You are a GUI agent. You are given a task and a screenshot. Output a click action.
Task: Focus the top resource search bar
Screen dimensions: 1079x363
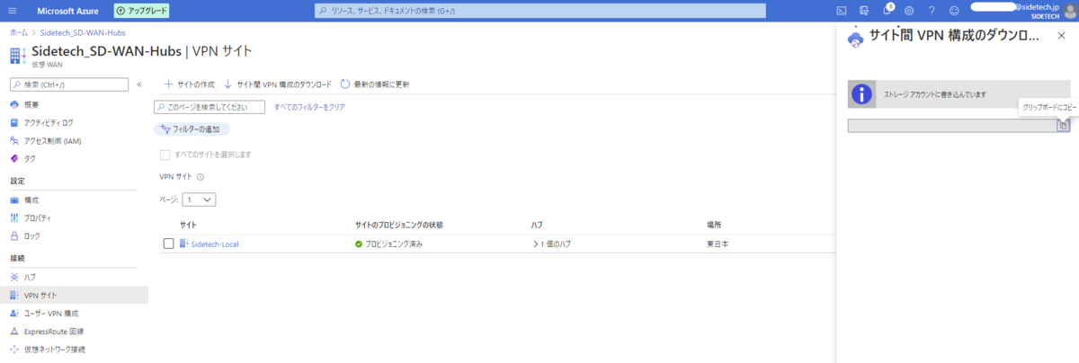pos(540,10)
